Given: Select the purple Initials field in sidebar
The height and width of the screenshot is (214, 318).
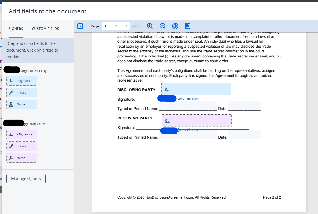Looking at the screenshot, I should 22,146.
